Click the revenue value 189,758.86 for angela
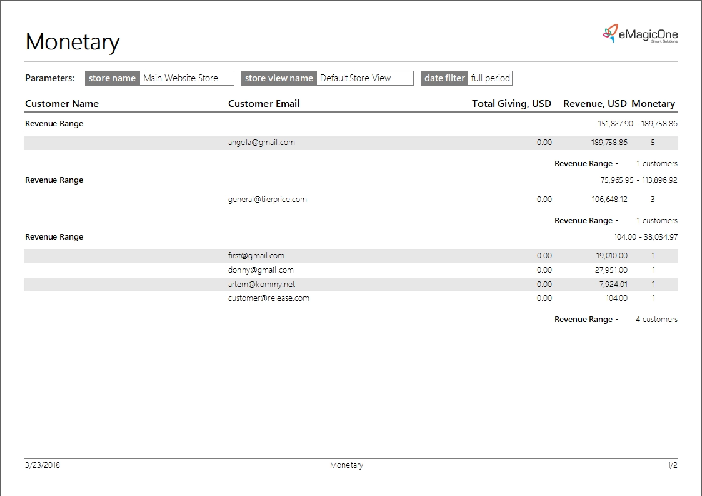This screenshot has height=496, width=702. (609, 143)
